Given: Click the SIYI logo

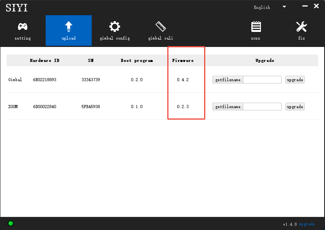Looking at the screenshot, I should 16,7.
